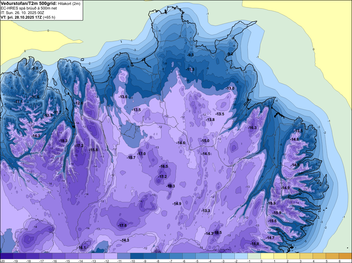Click the -12.6 temperature value
This screenshot has width=352, height=263.
click(79, 103)
